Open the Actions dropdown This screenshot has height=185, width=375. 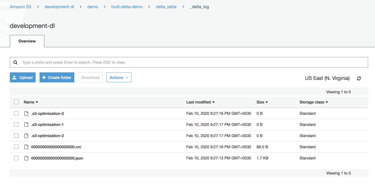click(x=119, y=78)
